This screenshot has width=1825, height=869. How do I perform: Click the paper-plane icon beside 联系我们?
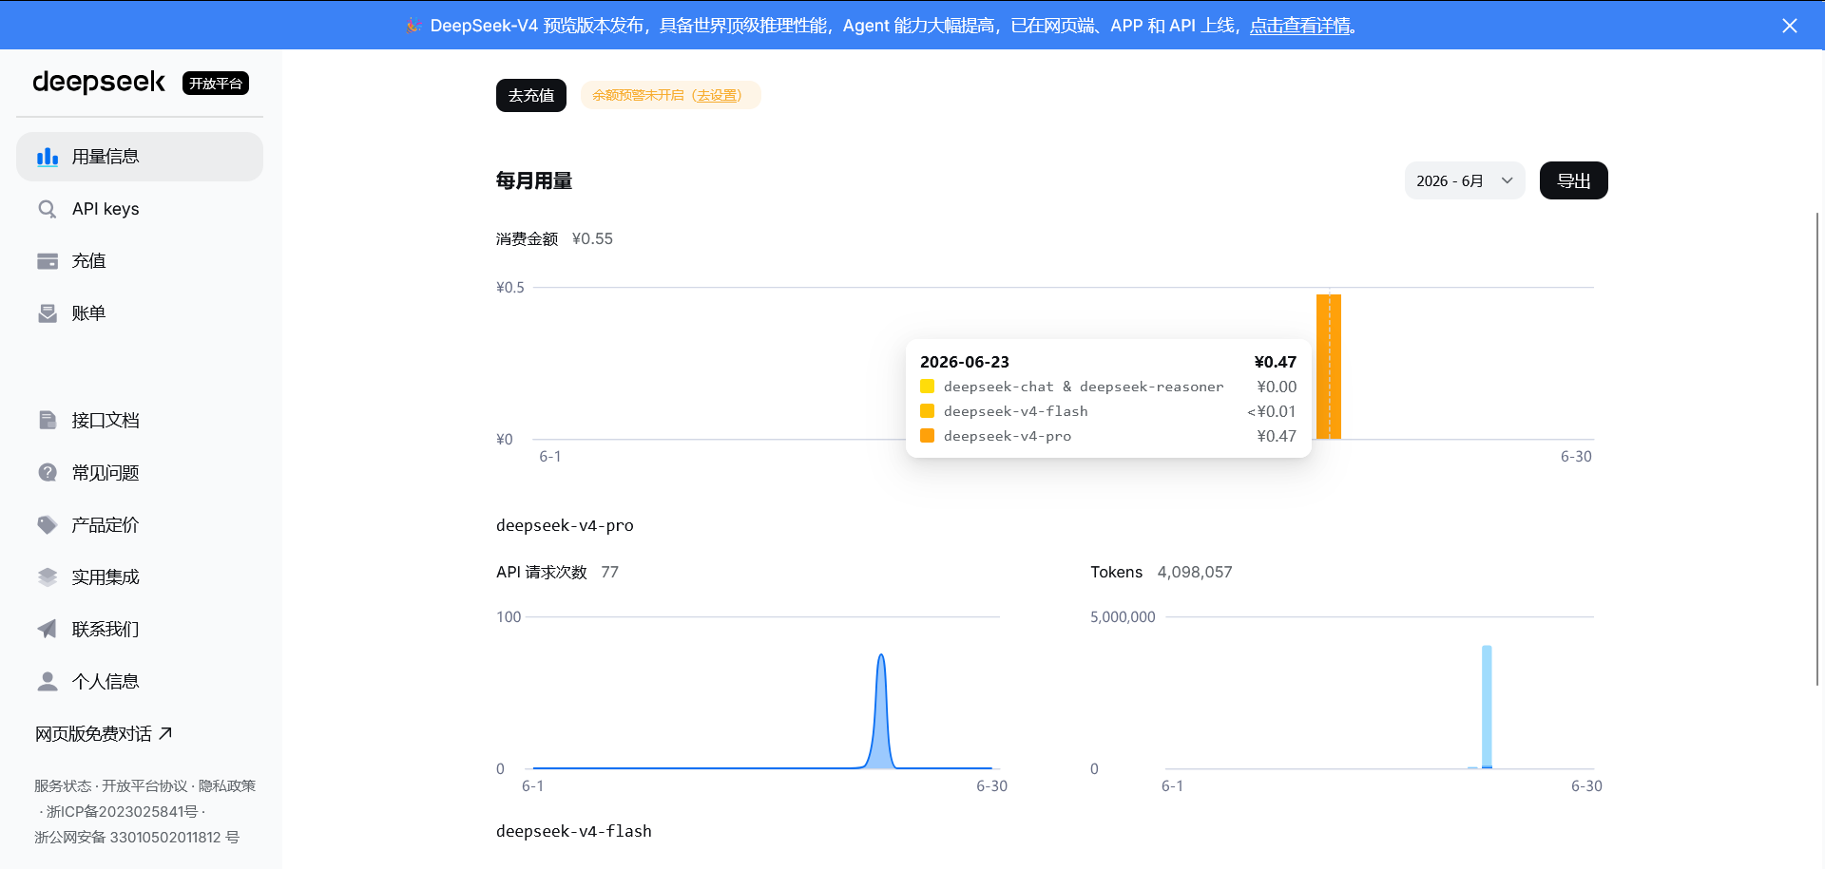point(48,629)
